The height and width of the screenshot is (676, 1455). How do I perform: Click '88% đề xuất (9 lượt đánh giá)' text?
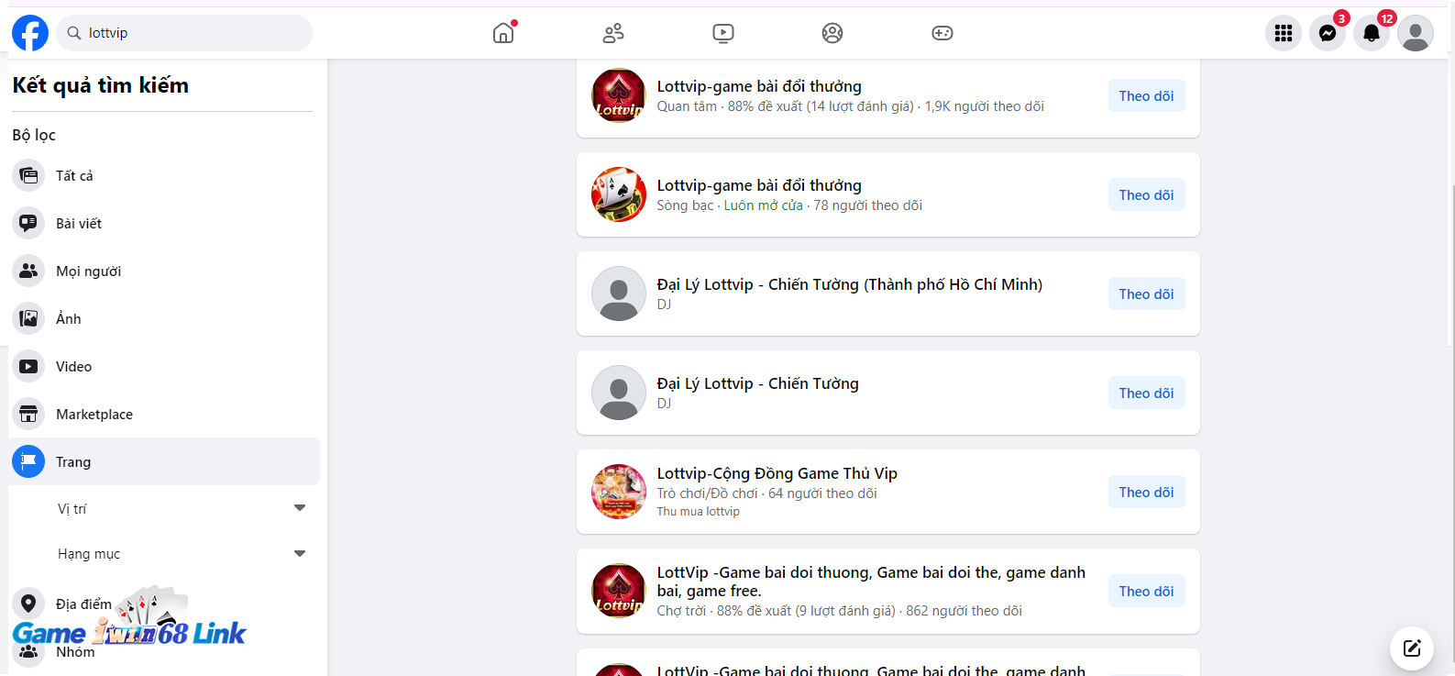(806, 611)
